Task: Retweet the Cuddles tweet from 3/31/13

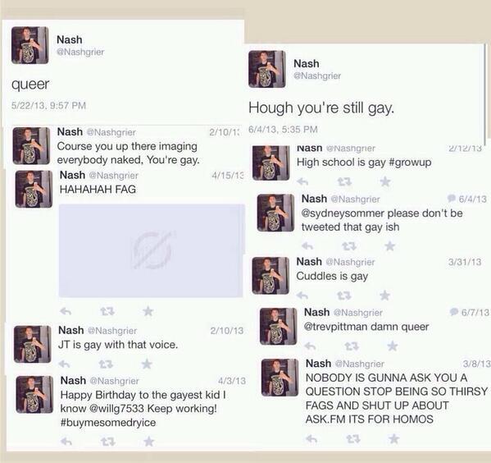Action: pos(344,296)
